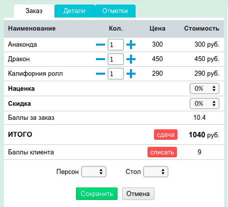Focus the Анаконда quantity input field
Screen dimensions: 228x207
tap(115, 45)
